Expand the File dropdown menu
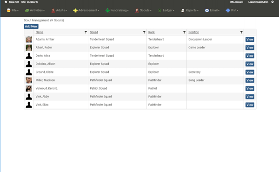The image size is (279, 172). click(13, 10)
